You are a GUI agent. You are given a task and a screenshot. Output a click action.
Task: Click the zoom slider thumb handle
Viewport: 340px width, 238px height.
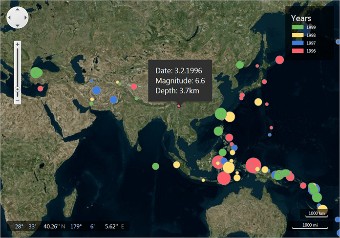coord(18,89)
